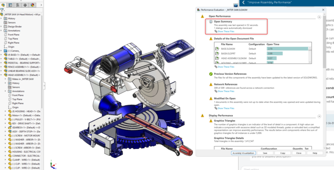
Task: Open the ConfigurationManager tab
Action: click(x=18, y=5)
